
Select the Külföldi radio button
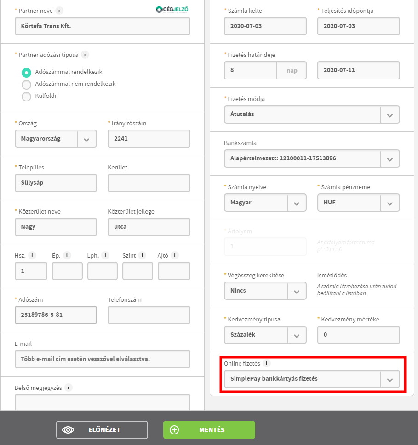pos(27,96)
